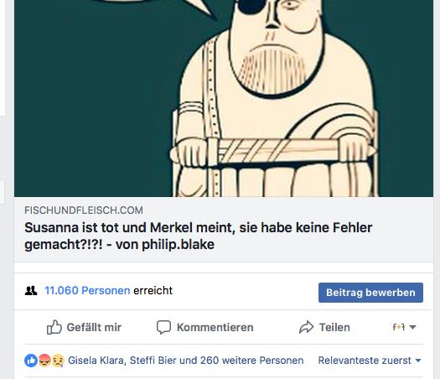Open Gisela Klara's profile link
440x379 pixels.
[x=96, y=361]
